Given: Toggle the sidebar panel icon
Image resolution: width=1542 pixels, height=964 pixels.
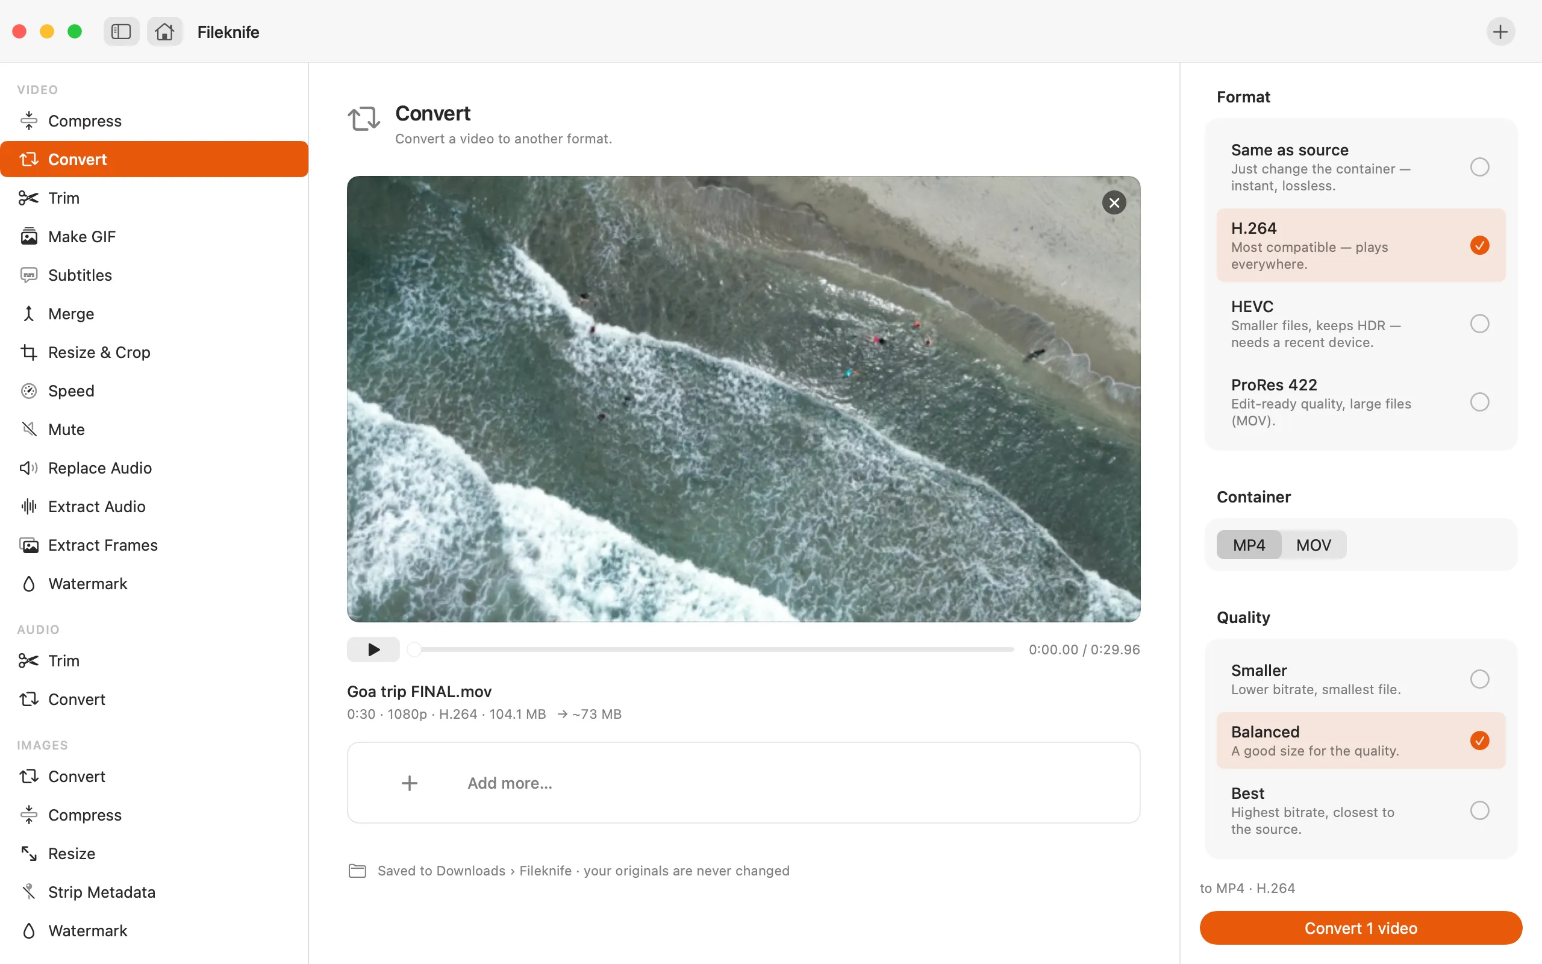Looking at the screenshot, I should (x=121, y=31).
